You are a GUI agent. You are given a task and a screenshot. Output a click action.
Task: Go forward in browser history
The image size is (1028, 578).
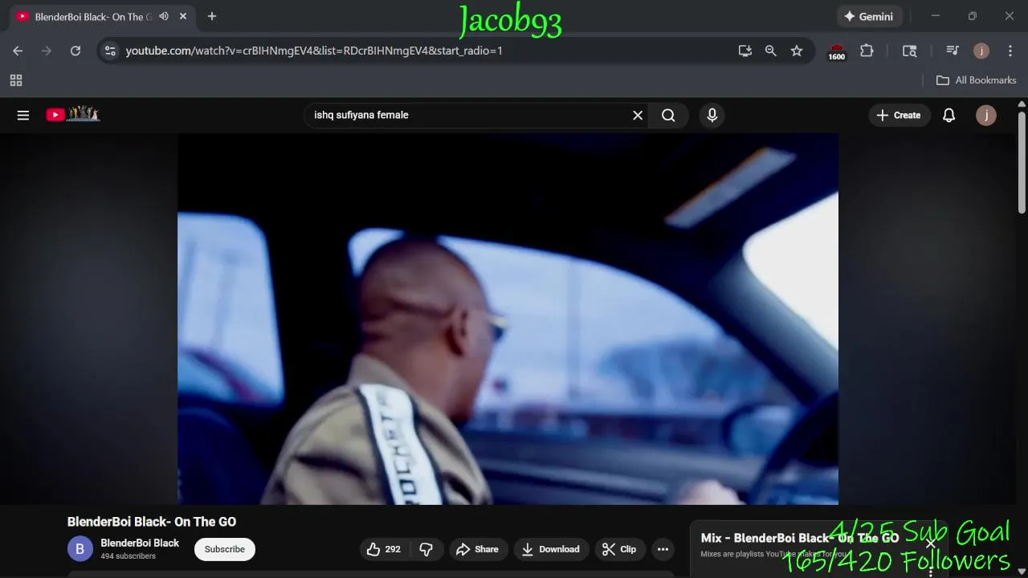(x=47, y=51)
